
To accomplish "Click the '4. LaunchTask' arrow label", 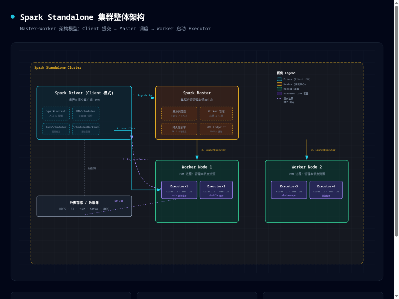I will [126, 129].
